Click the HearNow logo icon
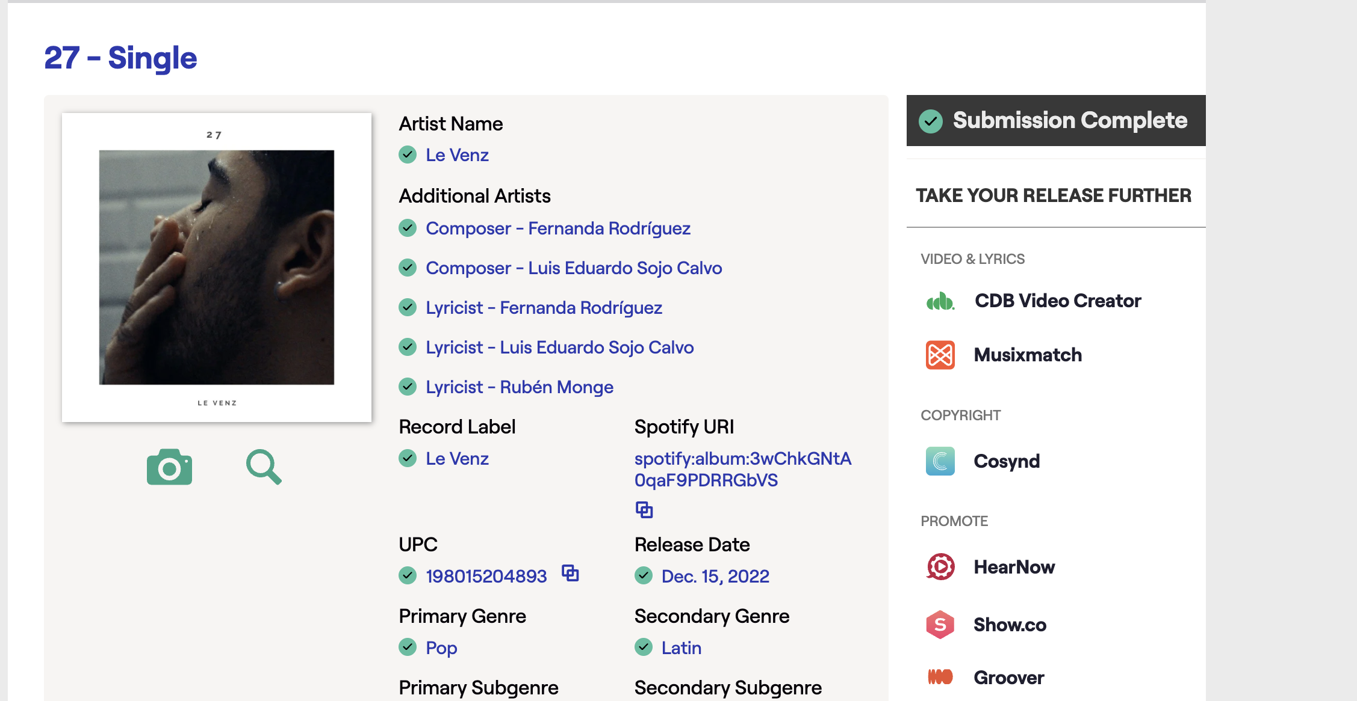The width and height of the screenshot is (1357, 701). 940,567
